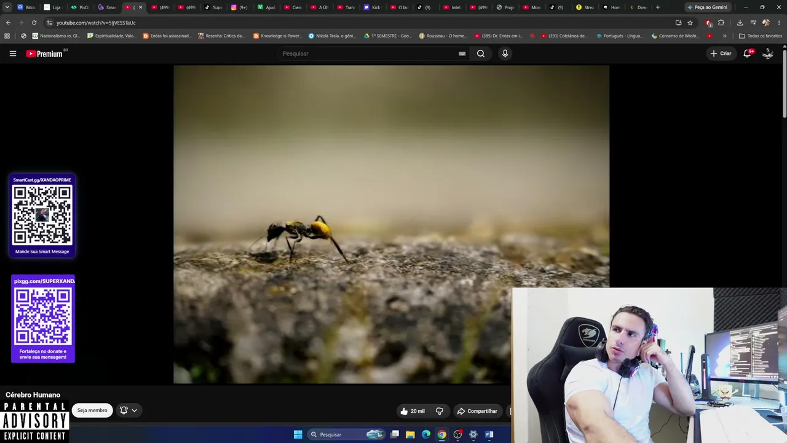Click the Criar create button

pos(721,54)
